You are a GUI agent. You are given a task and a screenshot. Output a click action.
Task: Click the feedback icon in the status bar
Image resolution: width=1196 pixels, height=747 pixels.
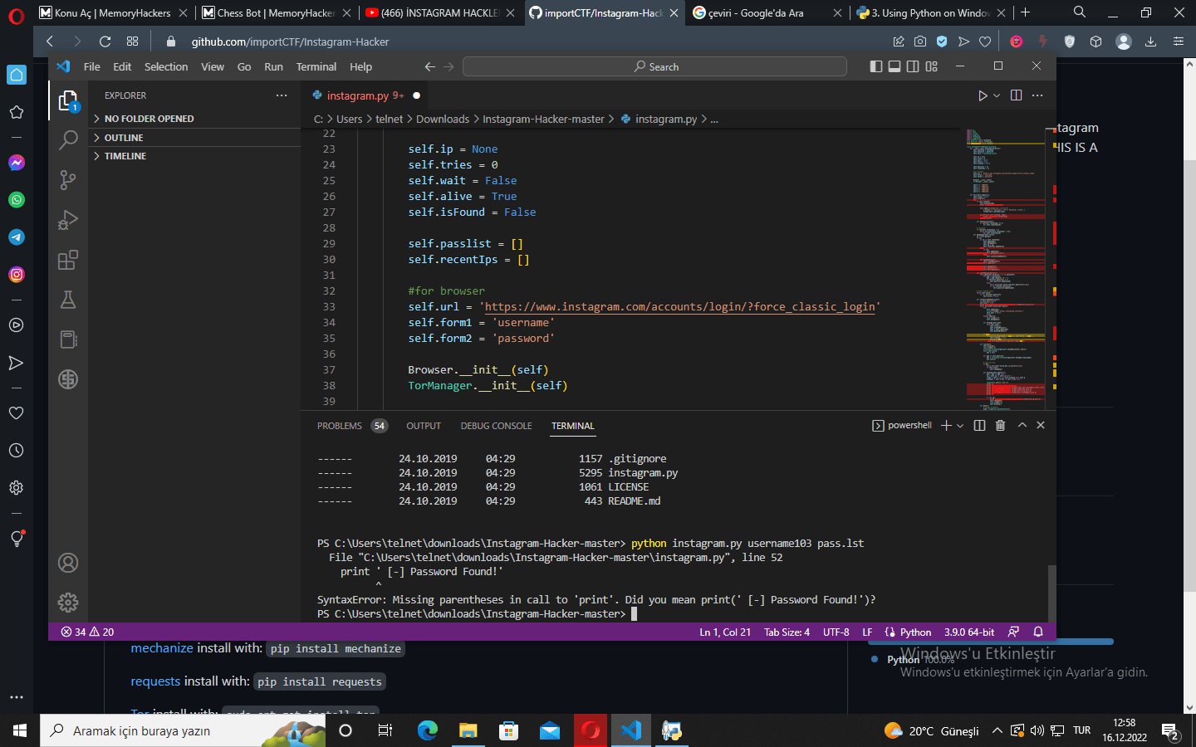coord(1014,632)
